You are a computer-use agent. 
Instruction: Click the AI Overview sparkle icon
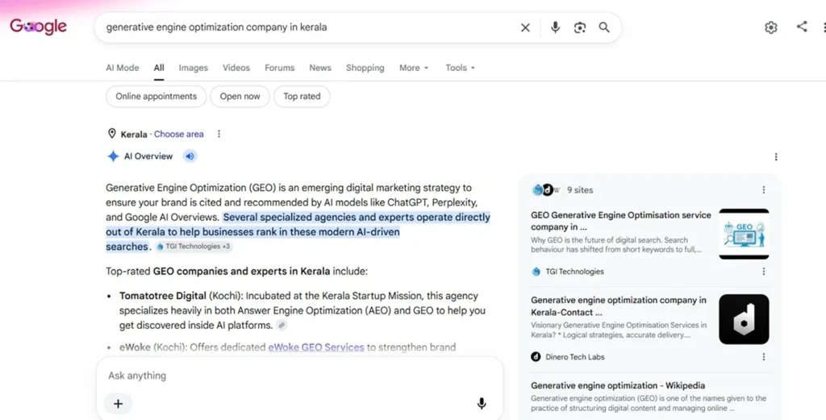pyautogui.click(x=113, y=156)
